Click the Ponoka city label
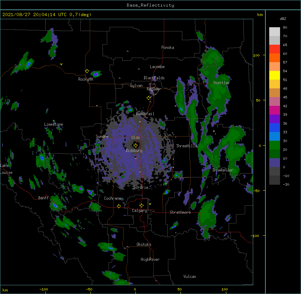This screenshot has width=301, height=294. click(168, 47)
